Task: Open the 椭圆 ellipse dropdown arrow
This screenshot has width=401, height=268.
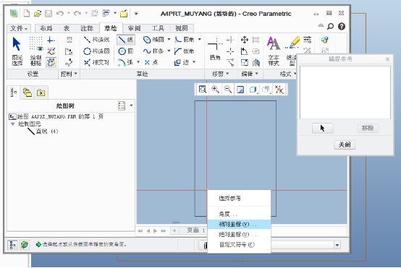Action: 169,40
